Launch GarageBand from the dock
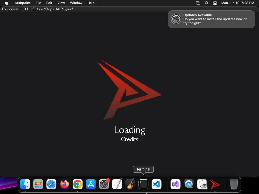 (x=130, y=184)
